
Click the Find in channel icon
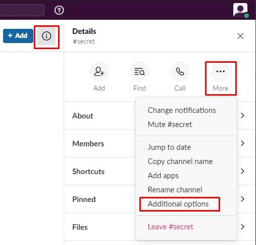click(x=139, y=71)
